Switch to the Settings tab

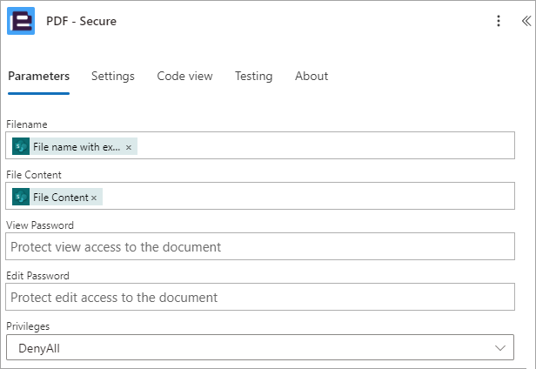click(113, 76)
